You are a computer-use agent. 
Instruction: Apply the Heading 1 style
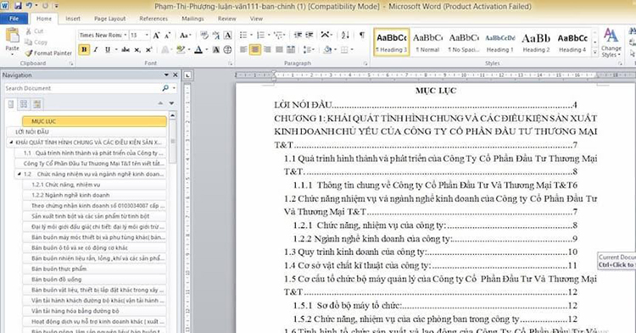tap(499, 42)
